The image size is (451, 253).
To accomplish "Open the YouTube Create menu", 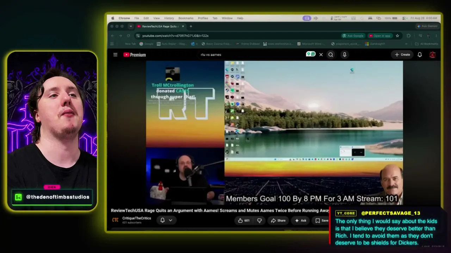I will pos(402,54).
